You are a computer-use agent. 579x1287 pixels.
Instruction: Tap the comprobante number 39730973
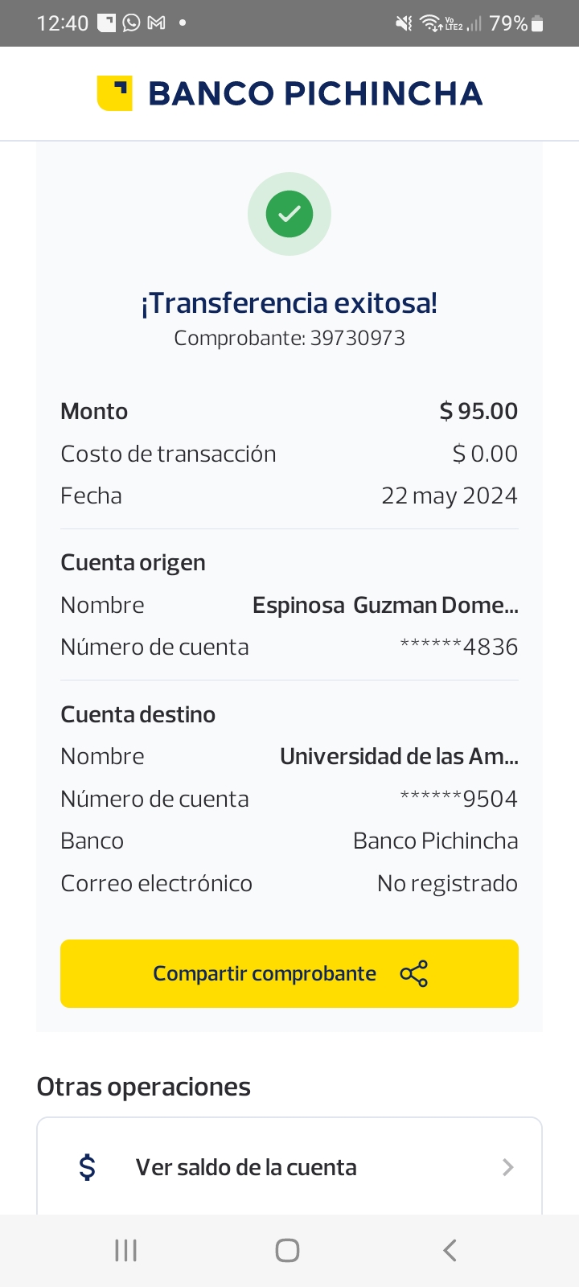tap(357, 338)
